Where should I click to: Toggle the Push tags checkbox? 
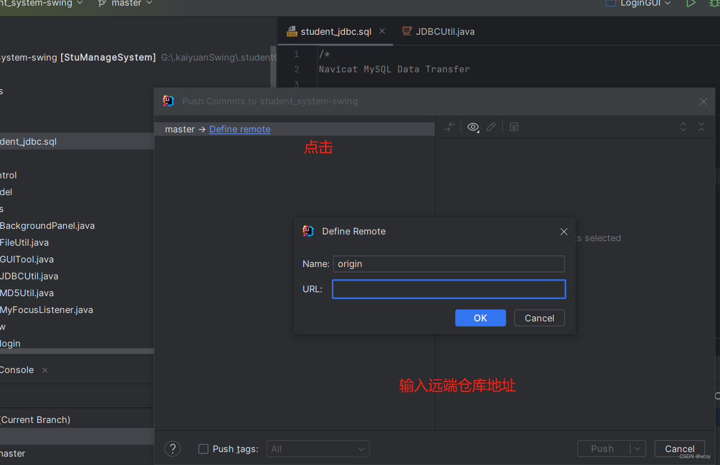203,449
